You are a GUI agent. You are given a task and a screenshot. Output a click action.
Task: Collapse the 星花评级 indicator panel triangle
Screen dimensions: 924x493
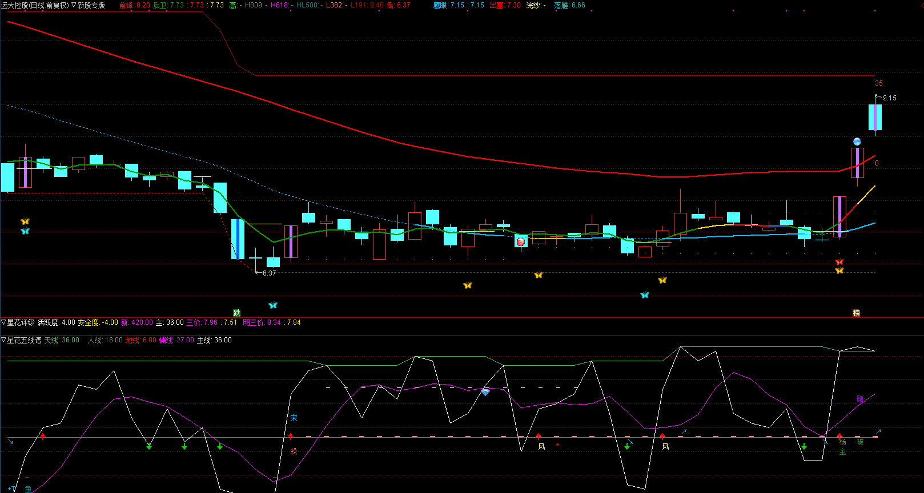[x=3, y=322]
